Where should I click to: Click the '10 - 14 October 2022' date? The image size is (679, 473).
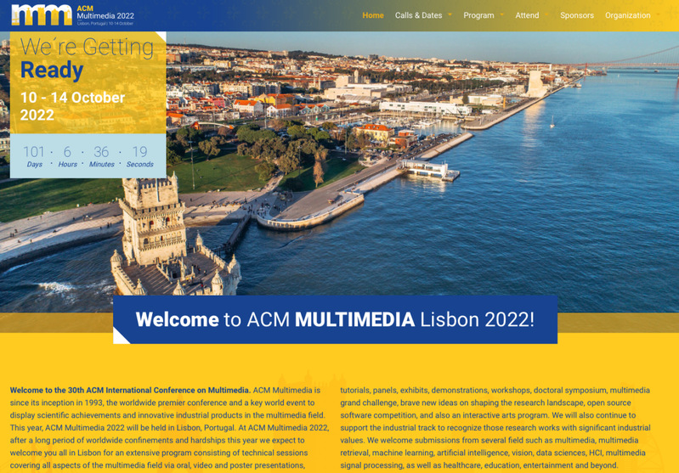72,106
